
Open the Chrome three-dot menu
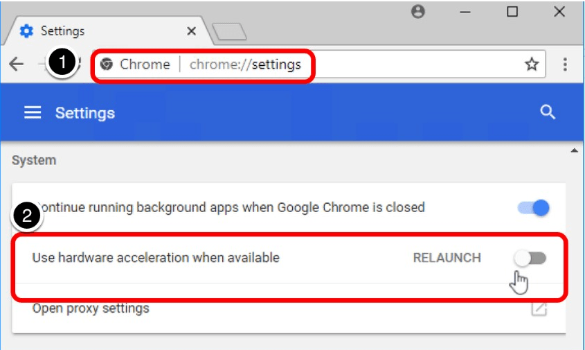(x=565, y=64)
